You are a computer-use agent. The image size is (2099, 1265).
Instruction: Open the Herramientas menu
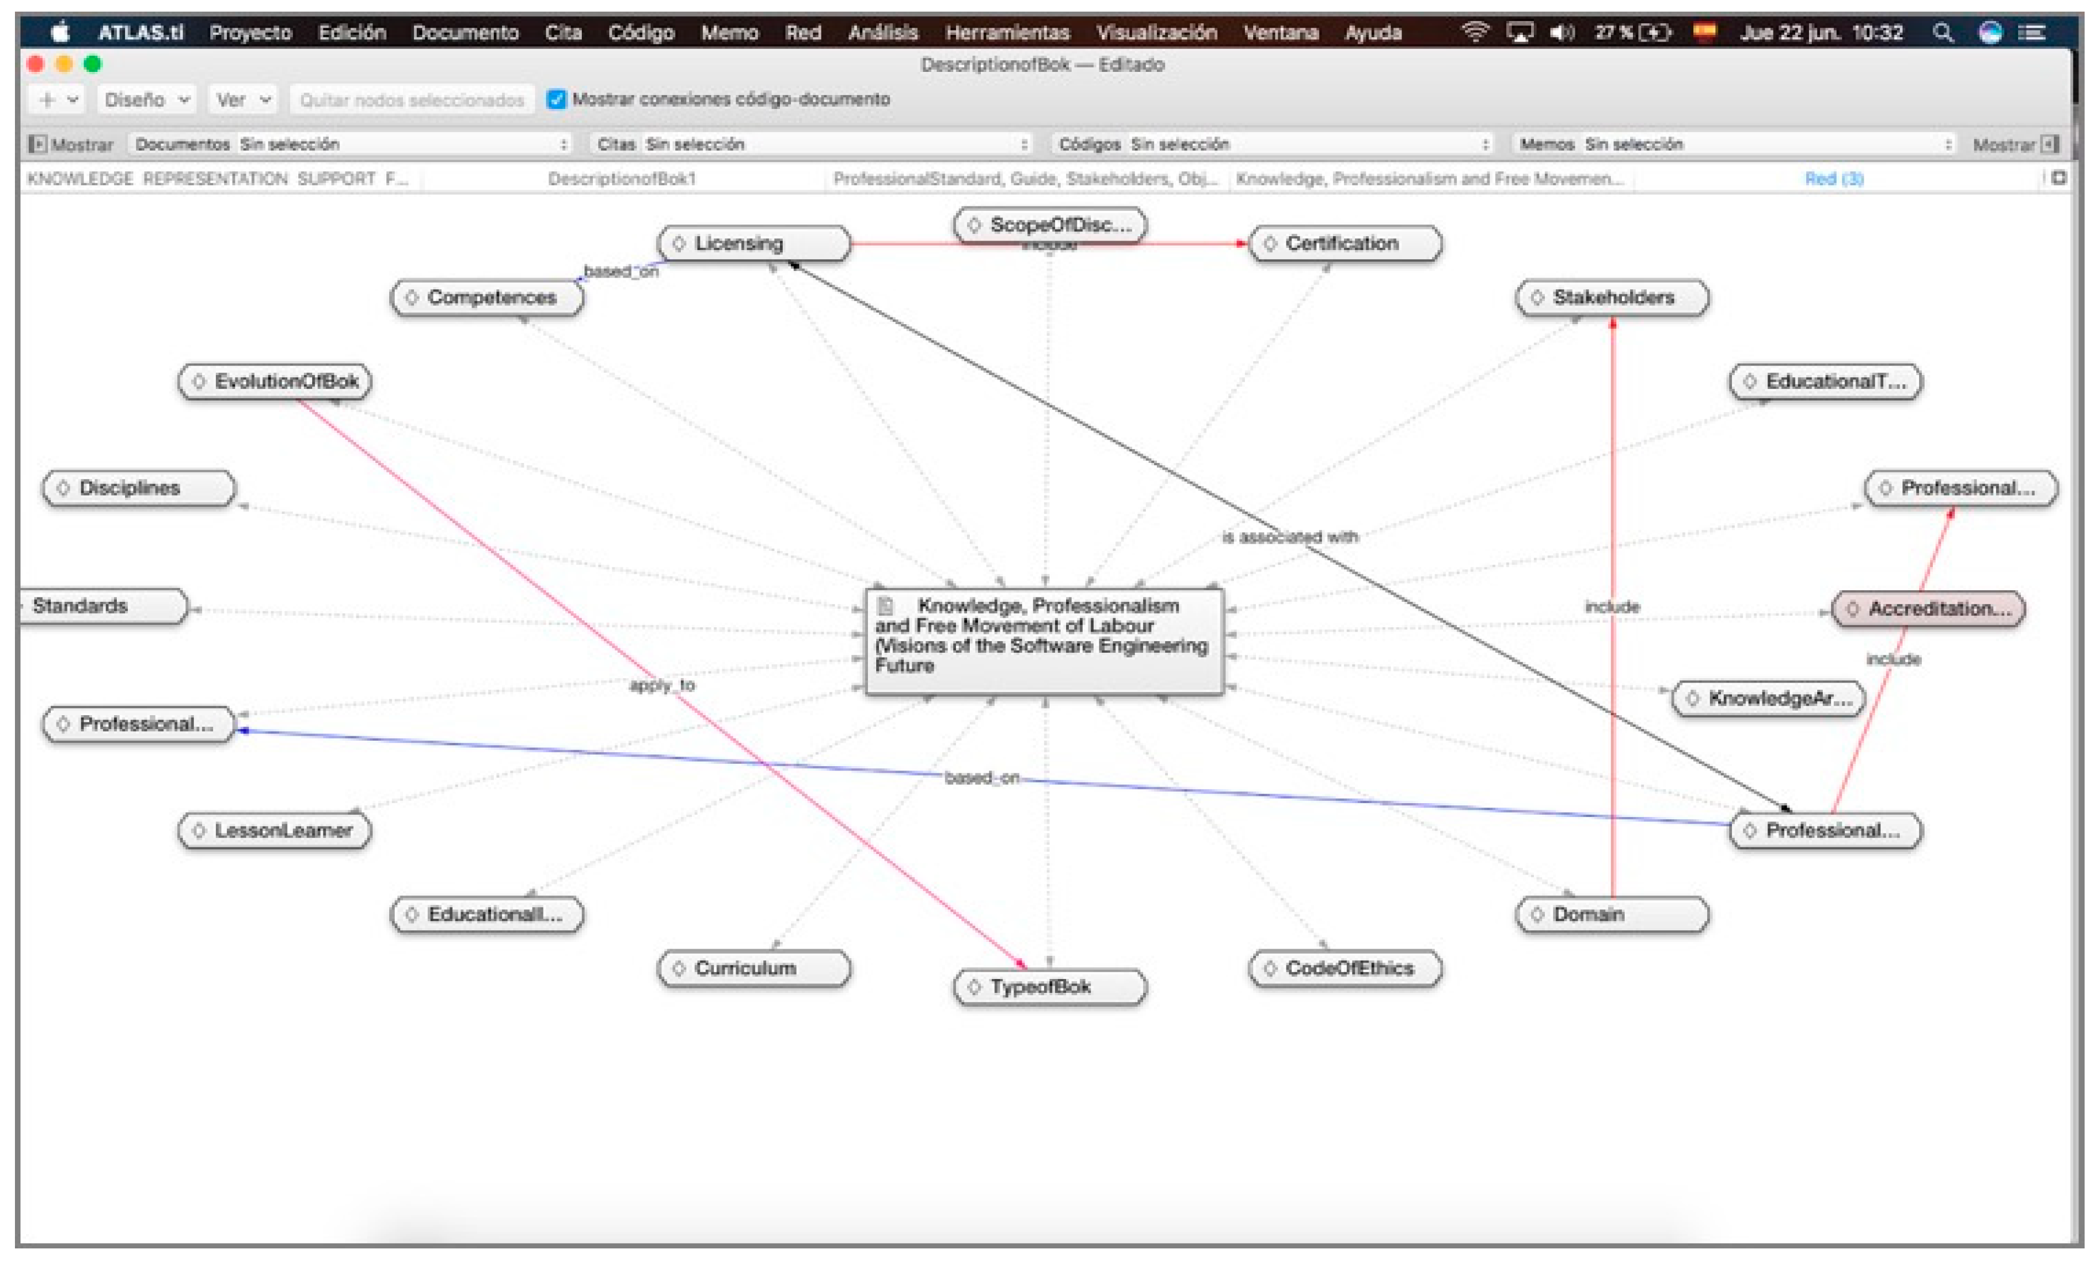[x=1007, y=32]
